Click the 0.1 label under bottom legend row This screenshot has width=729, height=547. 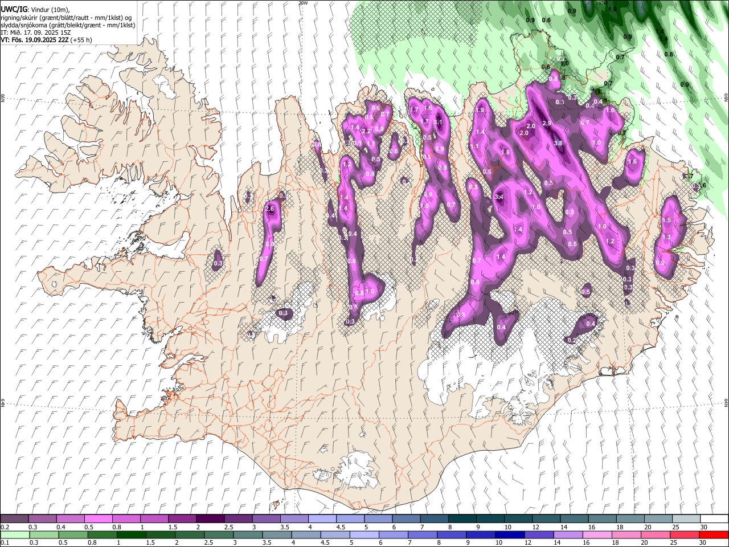[4, 543]
